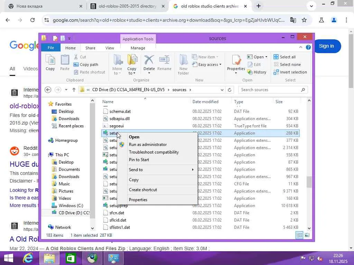Choose Pin to Start in context menu
The width and height of the screenshot is (354, 265).
(x=158, y=159)
